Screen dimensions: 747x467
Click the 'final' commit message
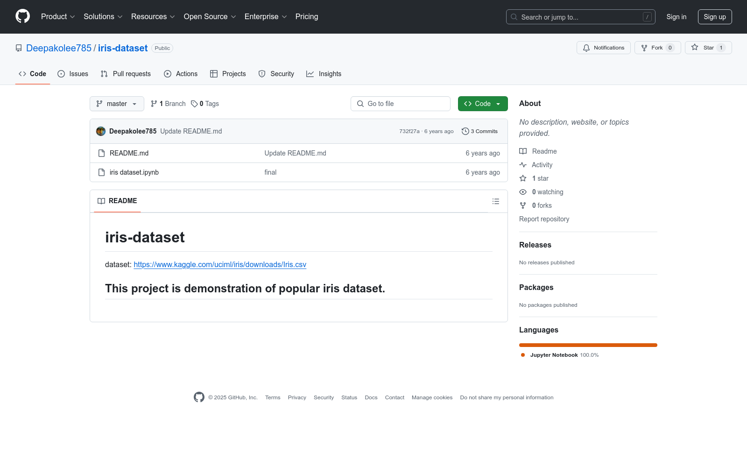(270, 172)
